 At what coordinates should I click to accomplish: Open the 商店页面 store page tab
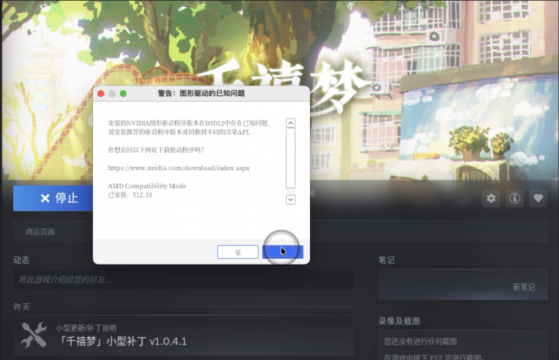pos(40,232)
